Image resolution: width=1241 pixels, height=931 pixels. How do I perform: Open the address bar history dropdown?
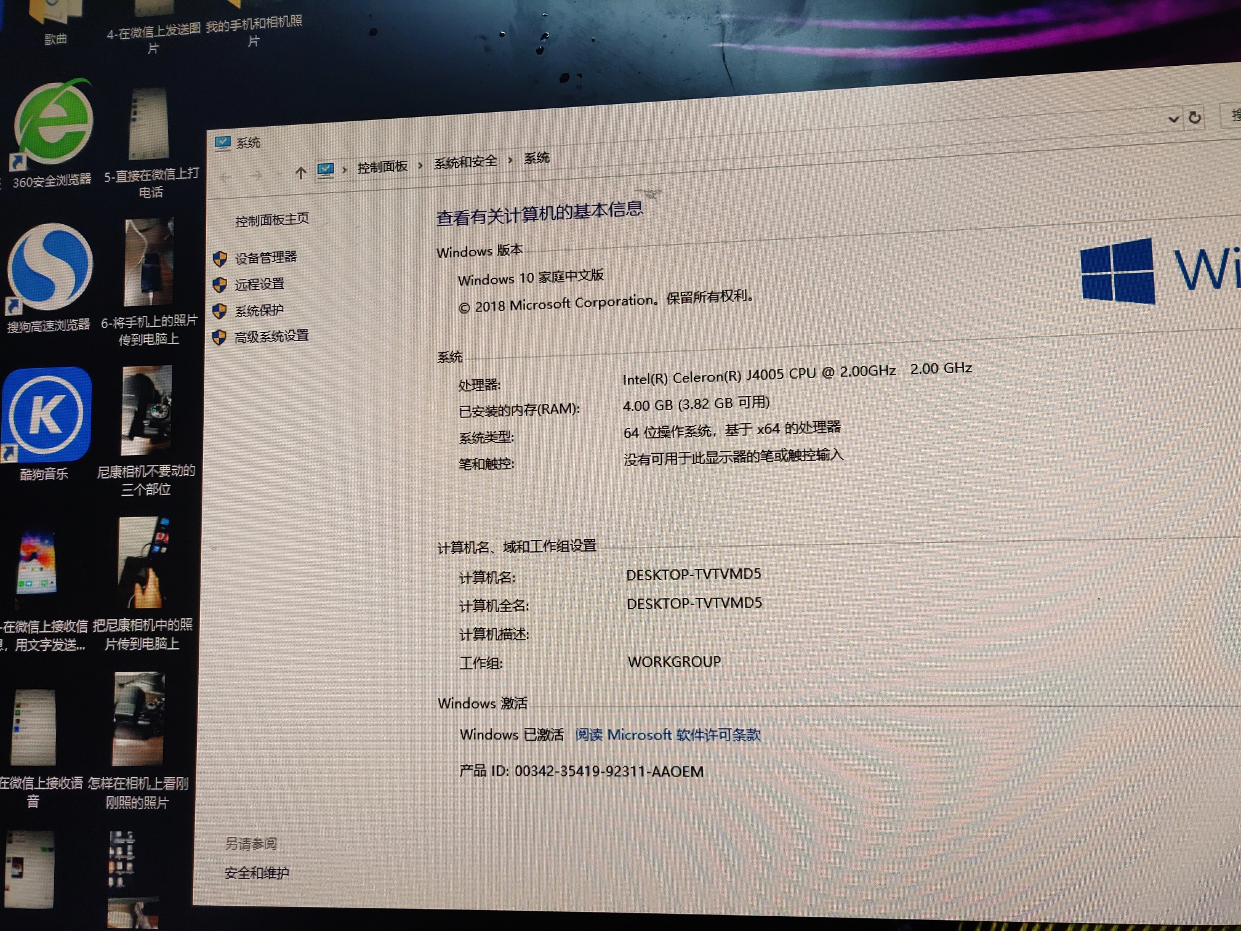[x=1173, y=119]
